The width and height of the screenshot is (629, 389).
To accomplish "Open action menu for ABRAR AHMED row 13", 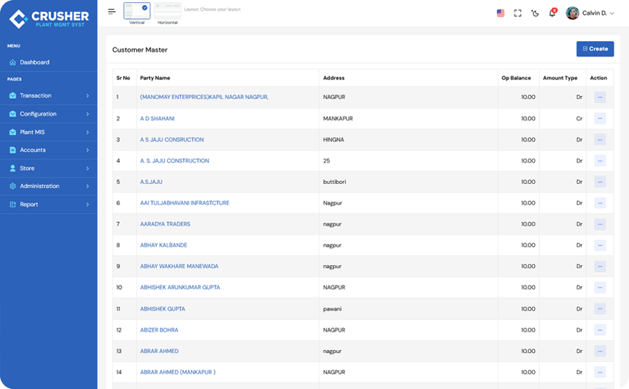I will 600,351.
